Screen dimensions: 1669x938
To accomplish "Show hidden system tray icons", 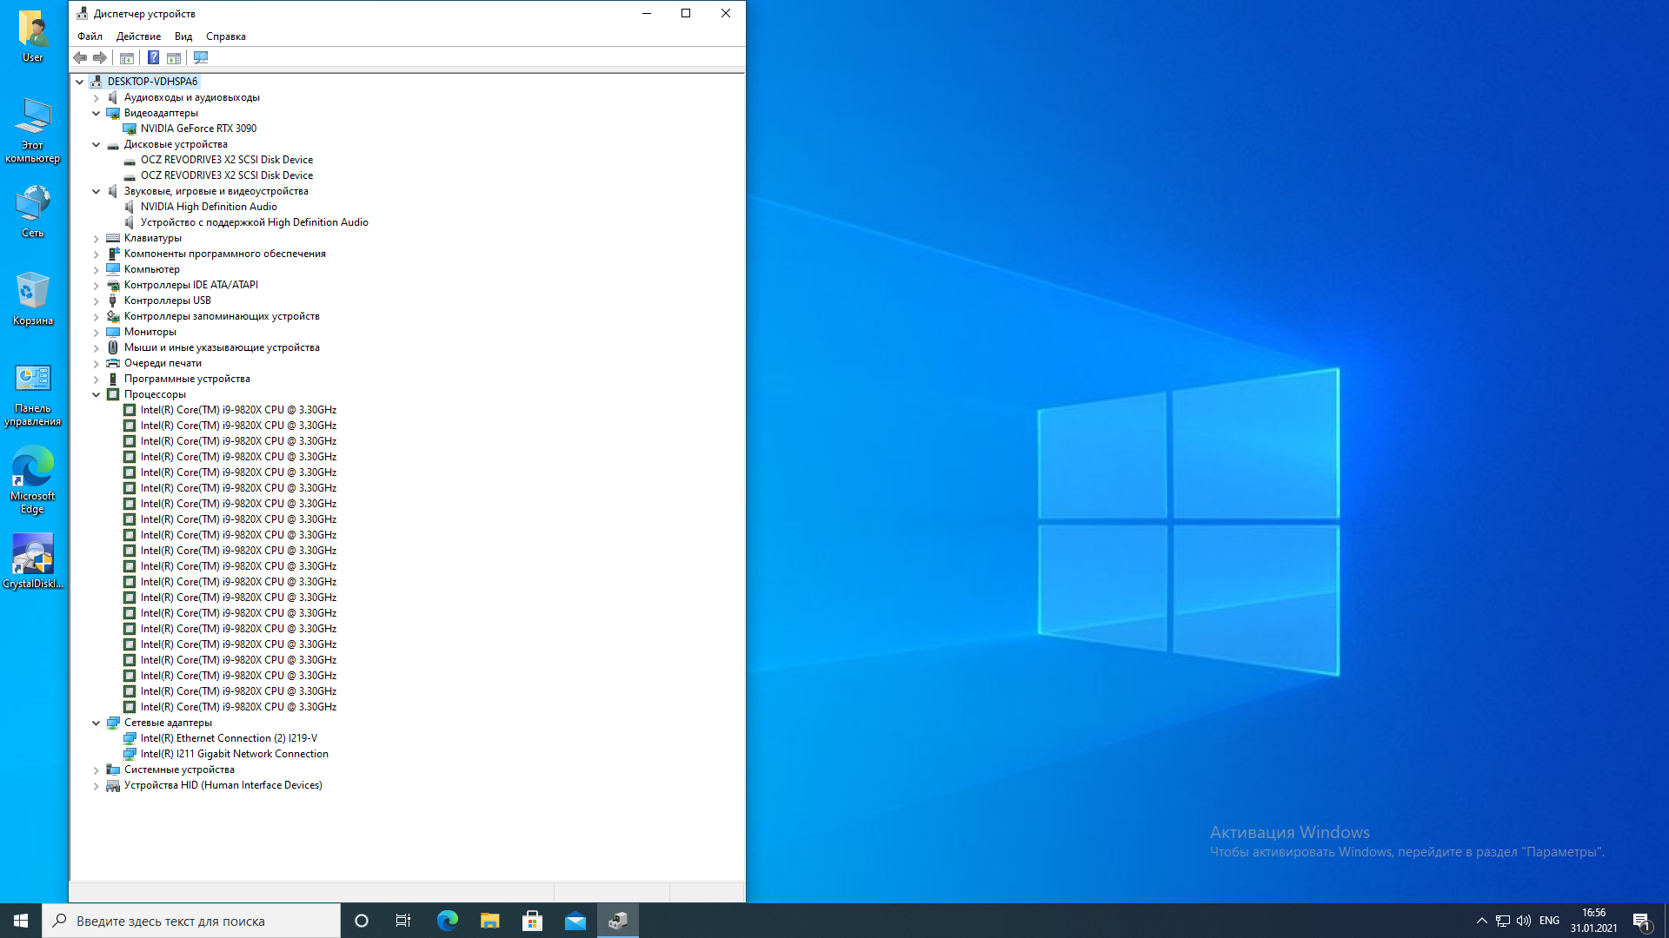I will pyautogui.click(x=1482, y=921).
